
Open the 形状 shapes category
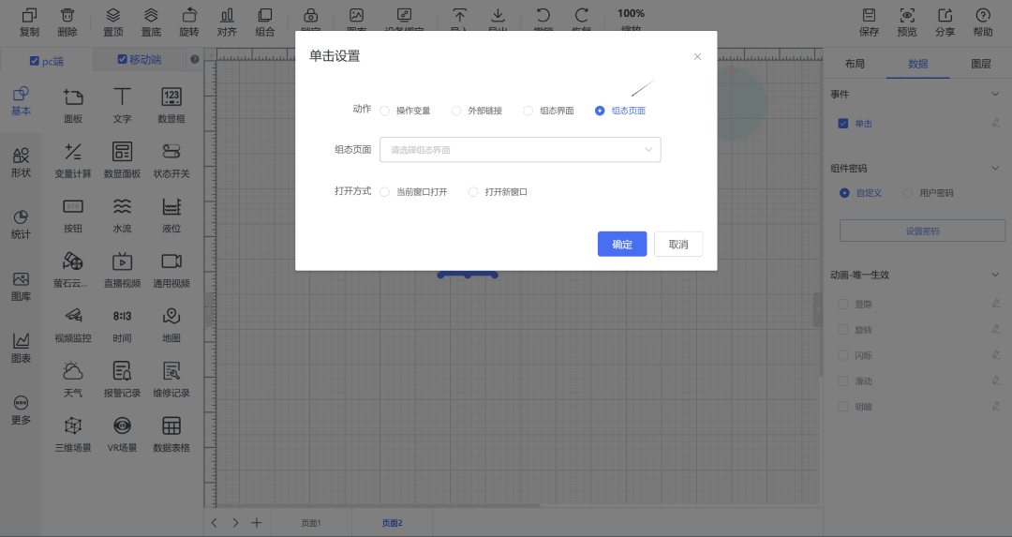tap(21, 162)
